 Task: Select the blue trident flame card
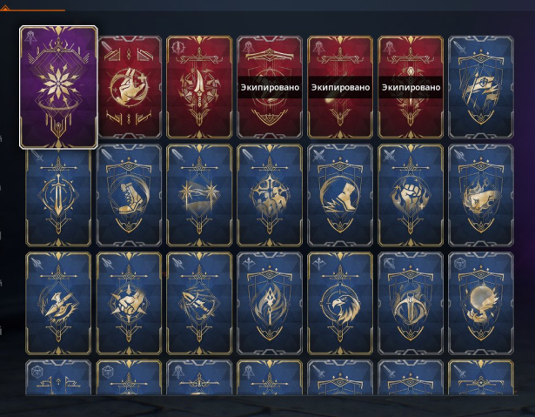click(x=270, y=303)
